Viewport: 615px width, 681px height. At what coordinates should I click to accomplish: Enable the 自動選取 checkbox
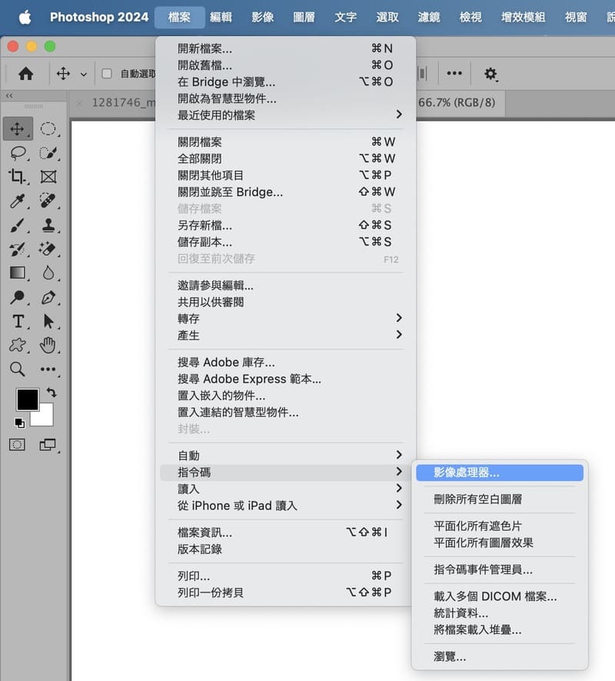(x=107, y=74)
